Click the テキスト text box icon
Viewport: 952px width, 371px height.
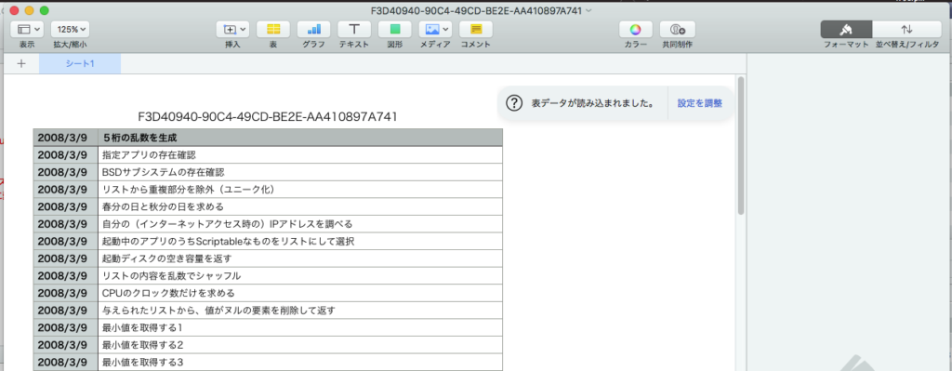(x=354, y=29)
